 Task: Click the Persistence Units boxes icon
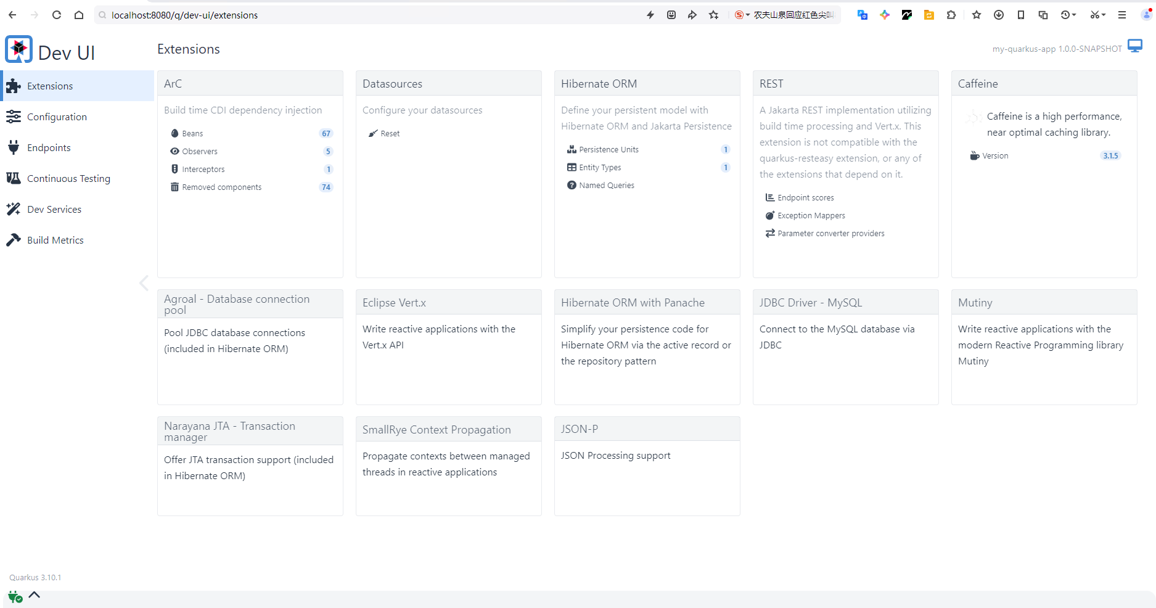click(572, 149)
